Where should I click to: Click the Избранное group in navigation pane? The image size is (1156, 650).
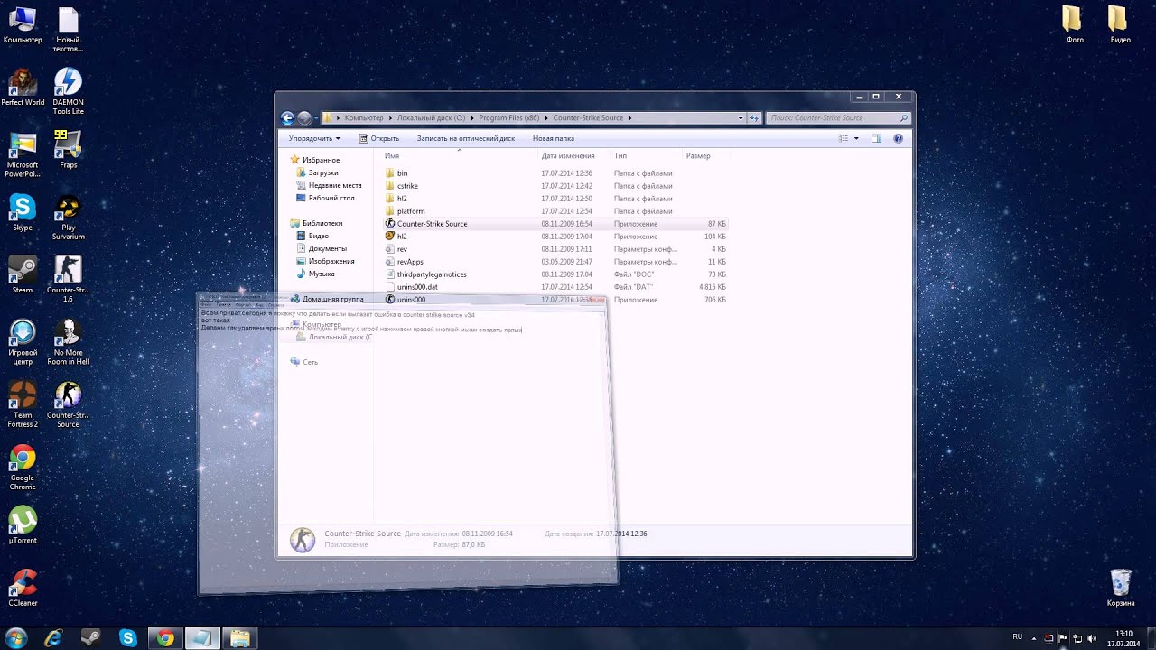322,160
